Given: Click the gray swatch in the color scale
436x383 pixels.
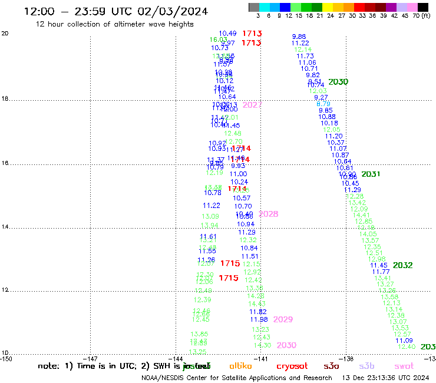Looking at the screenshot, I should (254, 7).
